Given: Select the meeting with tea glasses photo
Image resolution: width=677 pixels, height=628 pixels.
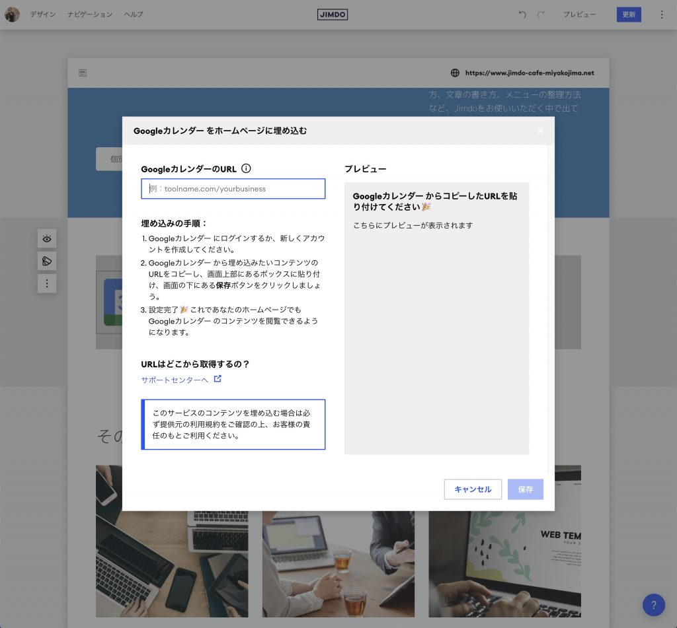Looking at the screenshot, I should click(338, 564).
